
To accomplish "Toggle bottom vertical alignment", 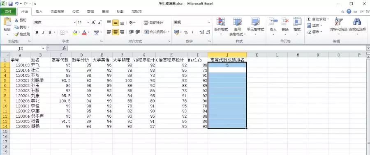I will point(122,23).
